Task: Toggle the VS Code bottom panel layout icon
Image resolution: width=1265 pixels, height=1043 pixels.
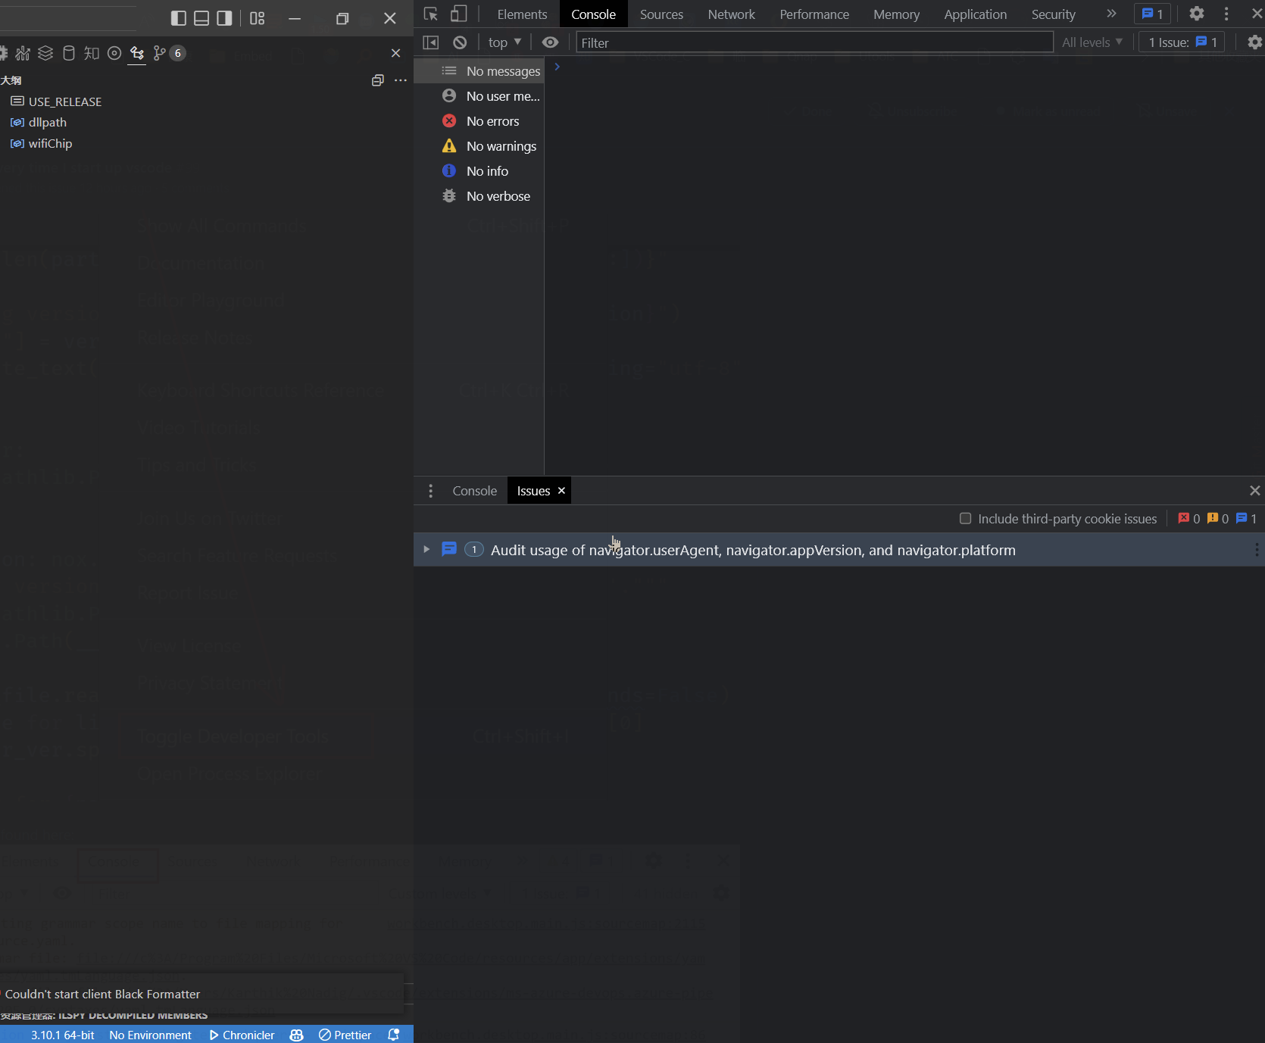Action: pyautogui.click(x=201, y=18)
